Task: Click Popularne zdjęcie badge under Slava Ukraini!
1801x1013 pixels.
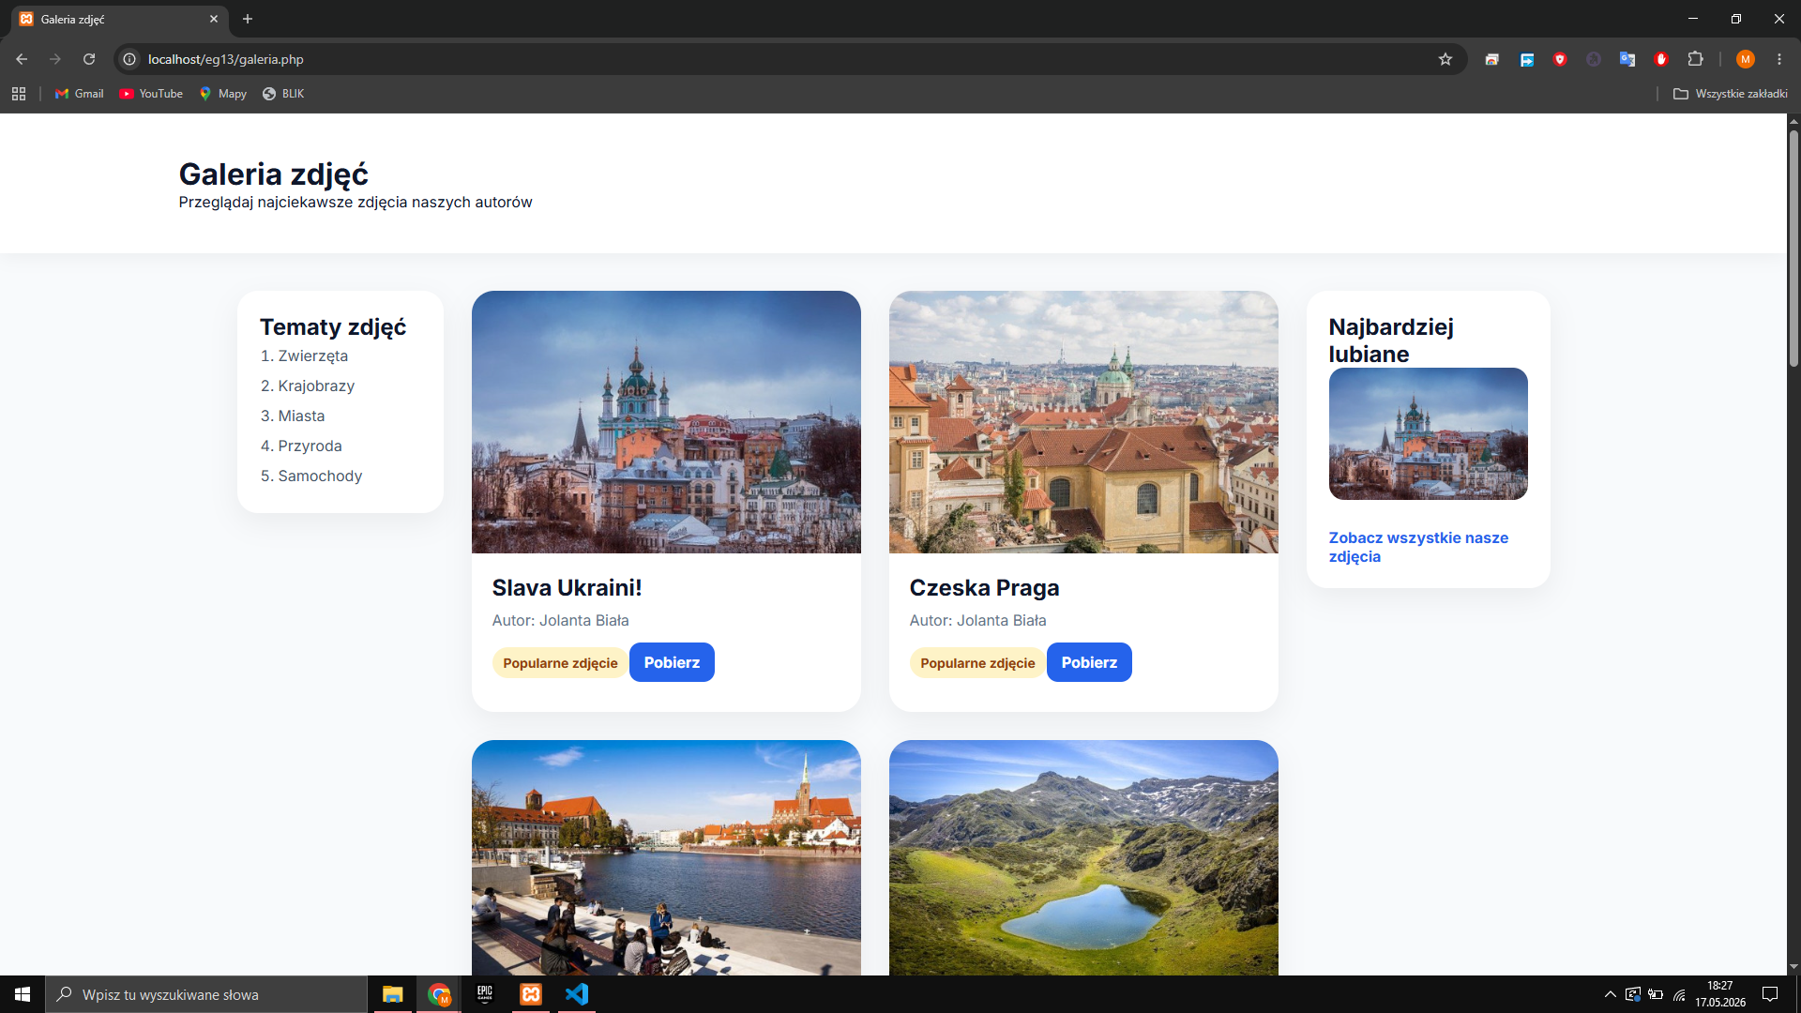Action: (x=560, y=663)
